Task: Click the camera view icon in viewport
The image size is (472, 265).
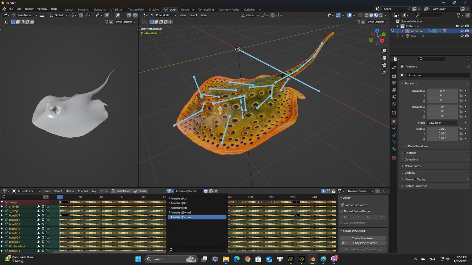Action: click(x=384, y=65)
